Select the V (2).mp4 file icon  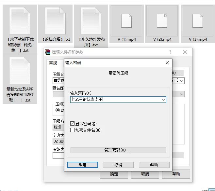click(x=162, y=21)
